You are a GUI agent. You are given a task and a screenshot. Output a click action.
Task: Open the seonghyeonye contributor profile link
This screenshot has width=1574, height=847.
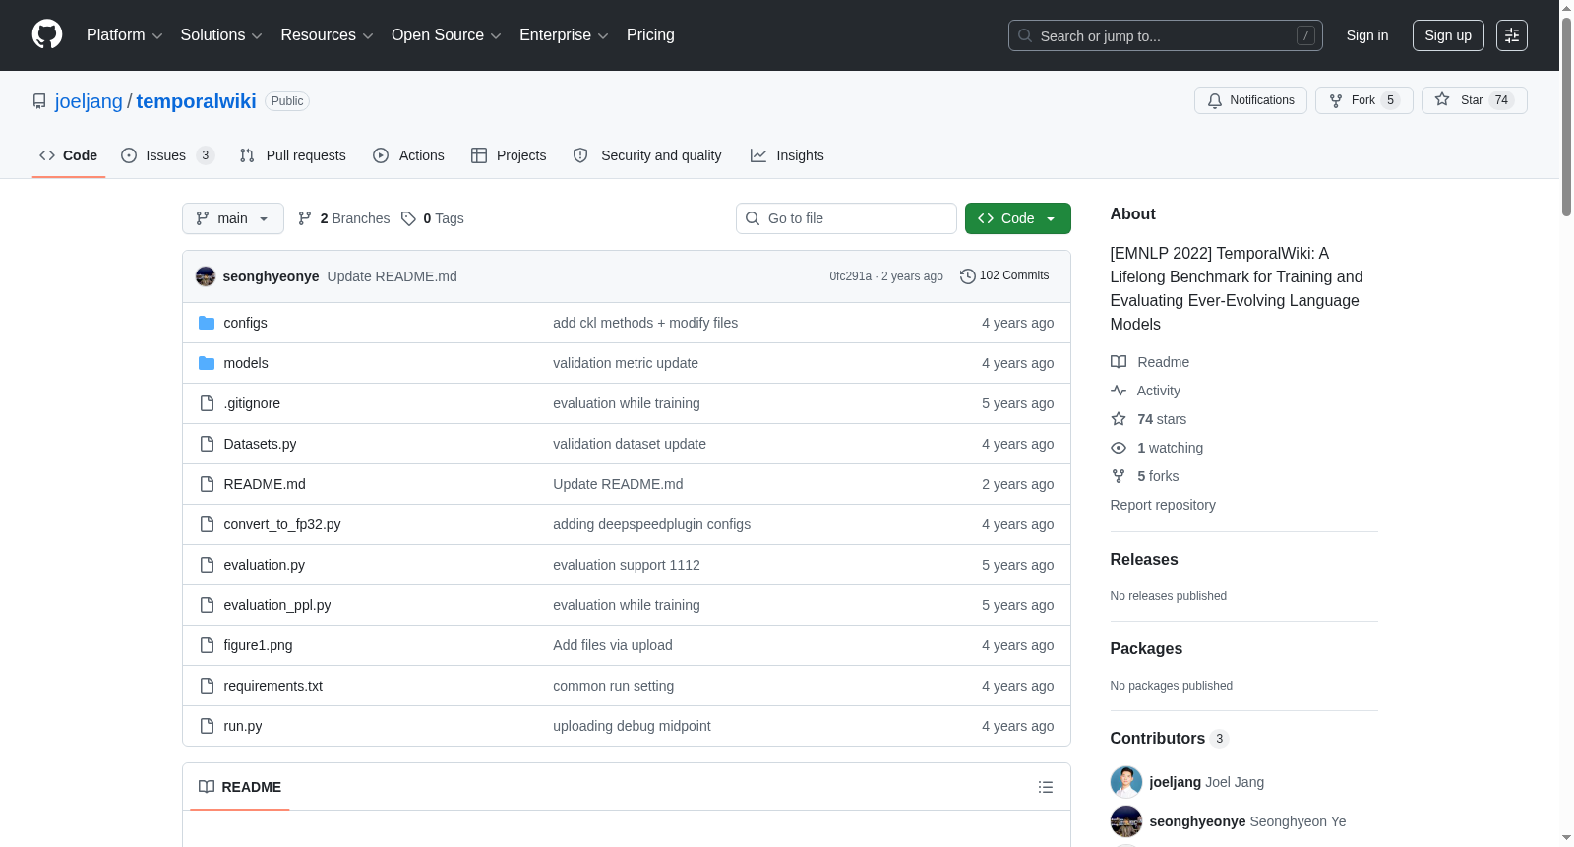coord(1197,821)
